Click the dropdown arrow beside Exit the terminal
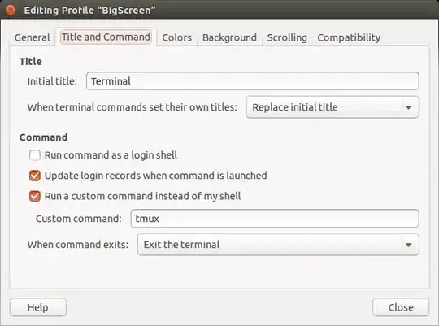Viewport: 439px width, 326px height. (x=408, y=245)
